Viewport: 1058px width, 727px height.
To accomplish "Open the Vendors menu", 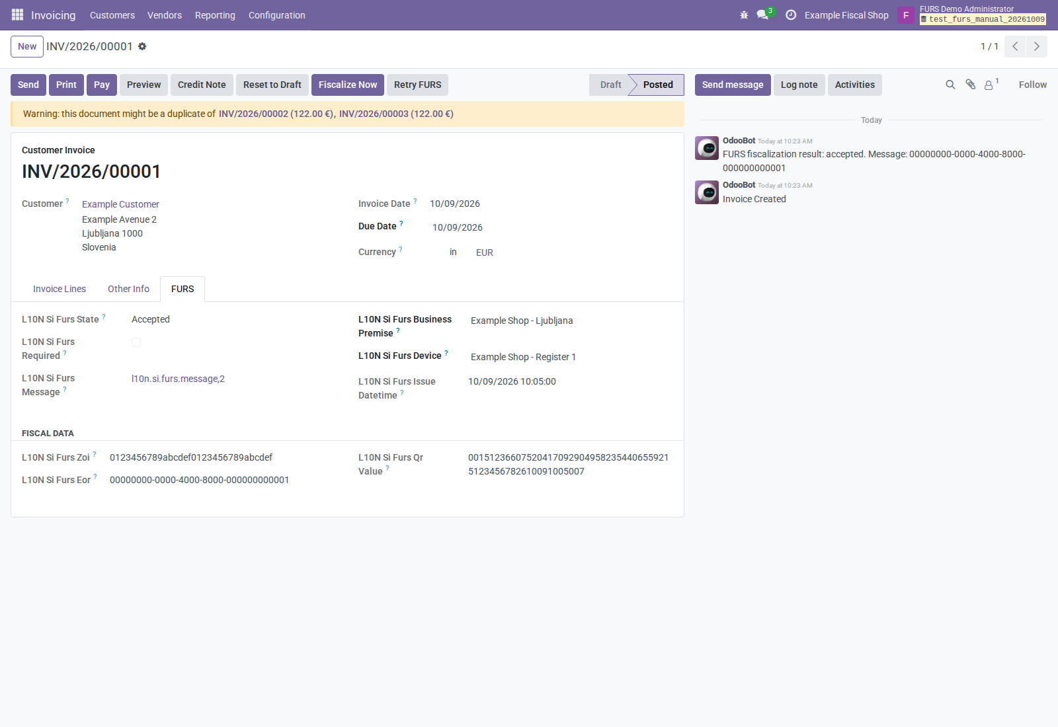I will (165, 15).
